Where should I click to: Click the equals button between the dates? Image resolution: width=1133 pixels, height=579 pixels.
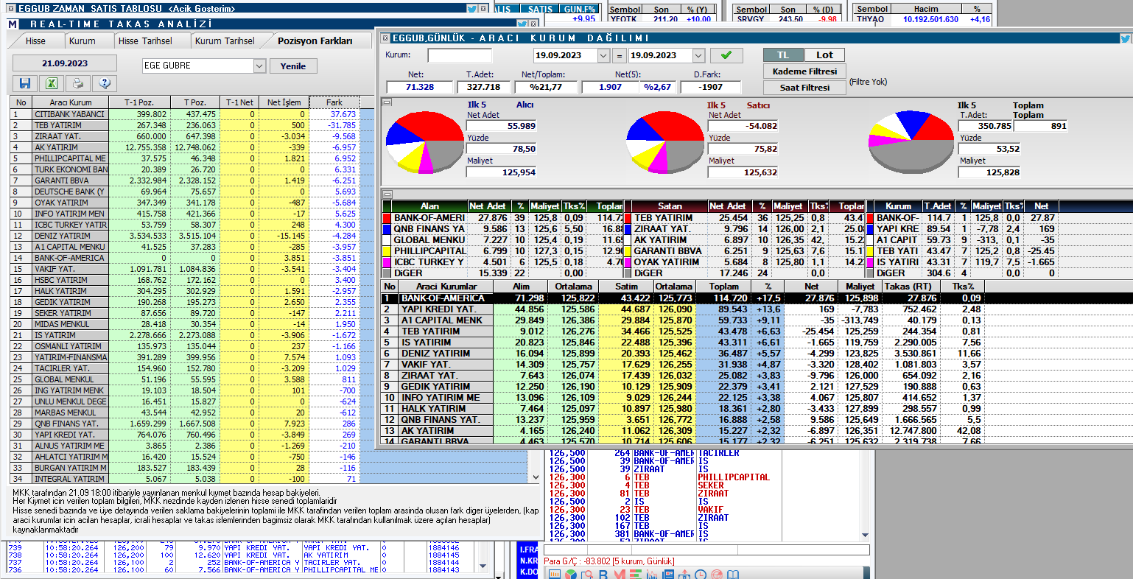point(620,55)
